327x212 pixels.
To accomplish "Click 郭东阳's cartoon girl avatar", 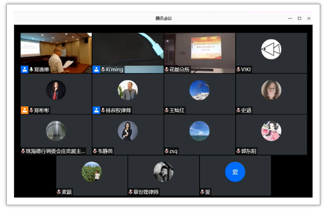I will [x=271, y=131].
